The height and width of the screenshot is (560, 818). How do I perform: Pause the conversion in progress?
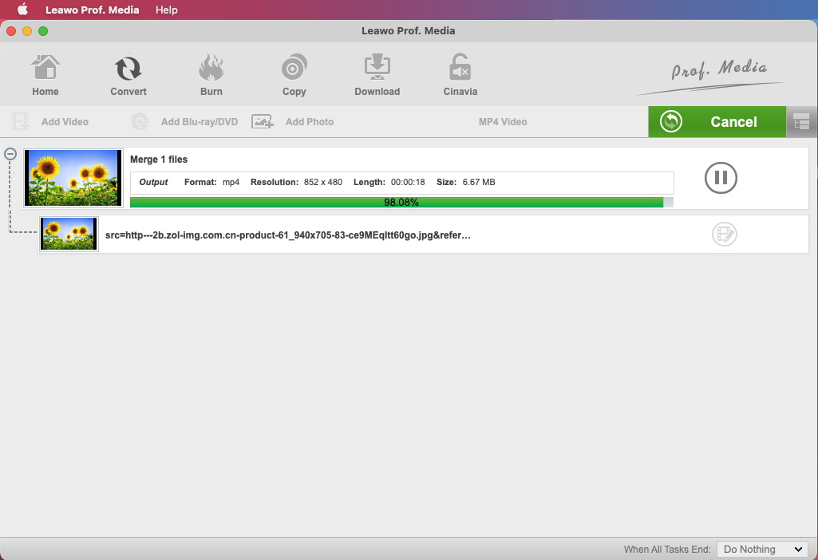point(721,178)
